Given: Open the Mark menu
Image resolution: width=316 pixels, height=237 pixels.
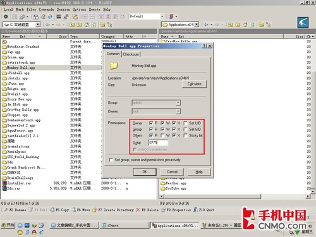Looking at the screenshot, I should click(x=20, y=9).
